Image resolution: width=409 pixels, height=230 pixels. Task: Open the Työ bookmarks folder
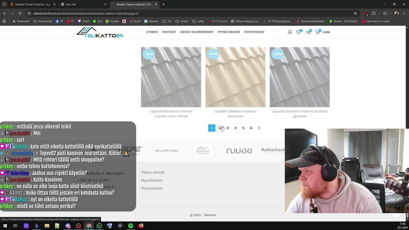[167, 21]
